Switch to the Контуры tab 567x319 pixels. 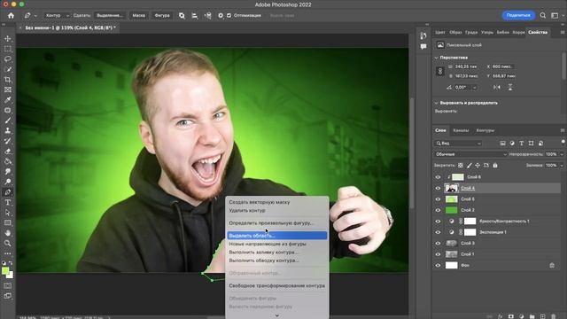(x=485, y=130)
